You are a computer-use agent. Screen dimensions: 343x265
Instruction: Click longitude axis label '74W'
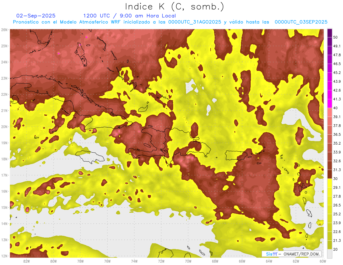pyautogui.click(x=134, y=261)
